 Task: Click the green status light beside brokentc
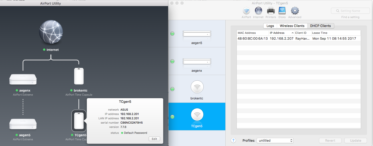click(x=172, y=89)
